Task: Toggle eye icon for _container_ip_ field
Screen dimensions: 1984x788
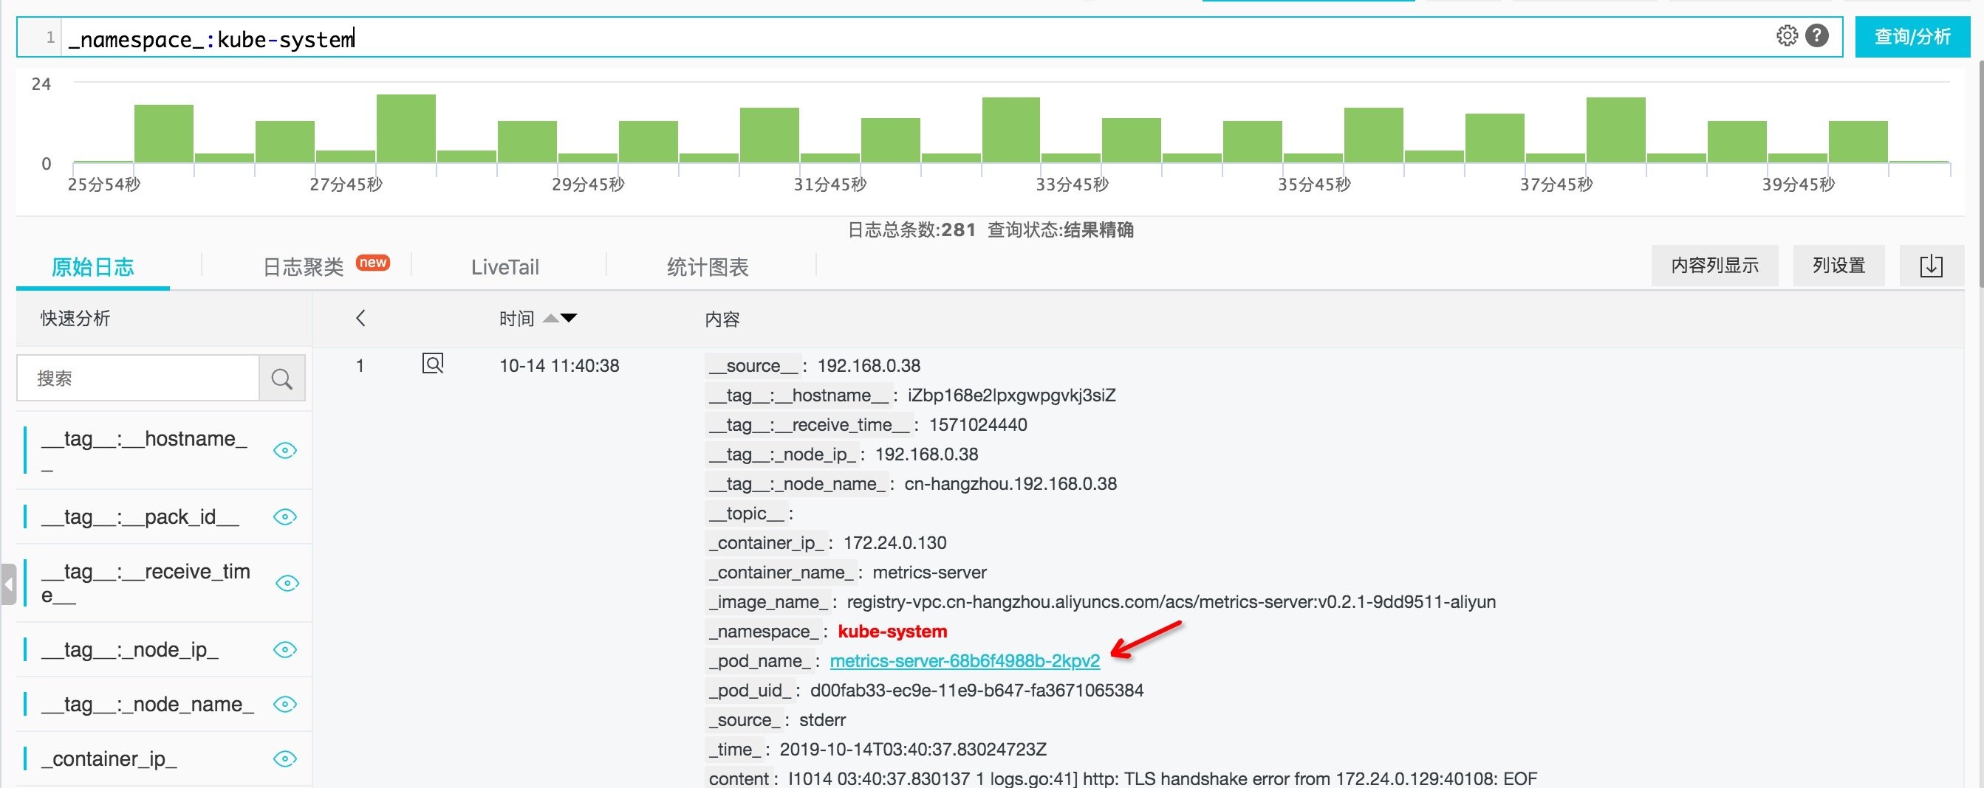Action: (x=285, y=758)
